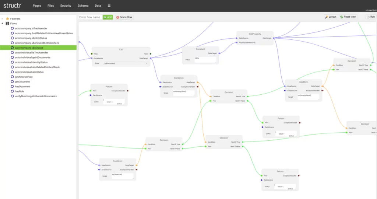Select flow getActorsInRole
The width and height of the screenshot is (377, 199).
coord(24,77)
